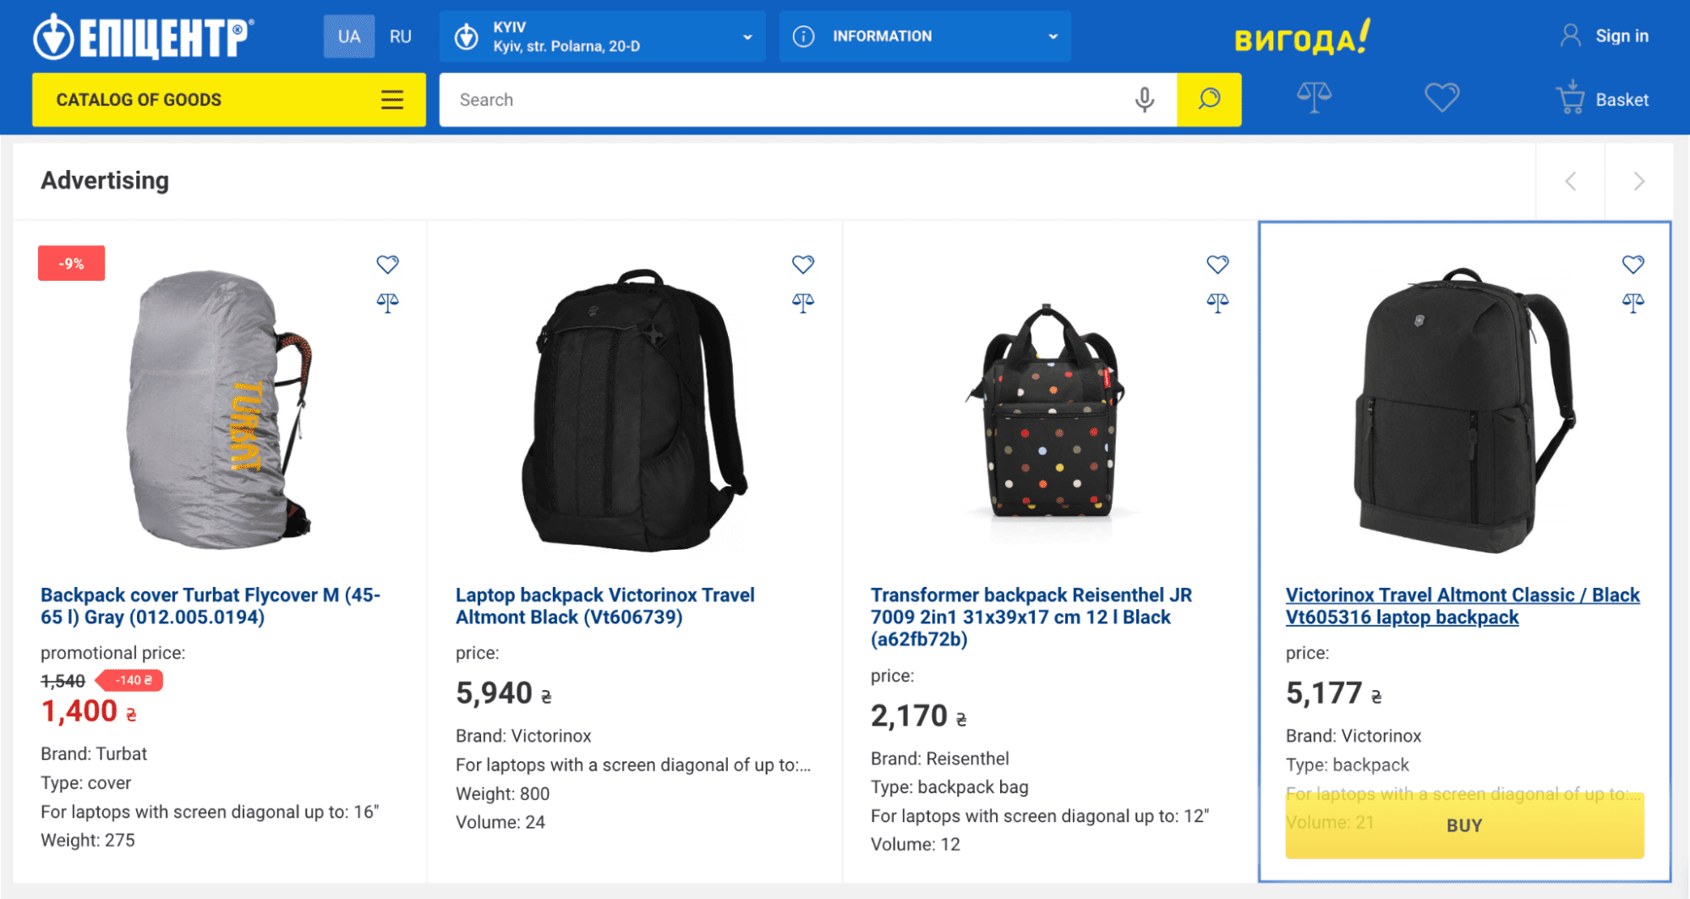Screen dimensions: 1690x899
Task: Open the comparison scales icon in header
Action: point(1314,98)
